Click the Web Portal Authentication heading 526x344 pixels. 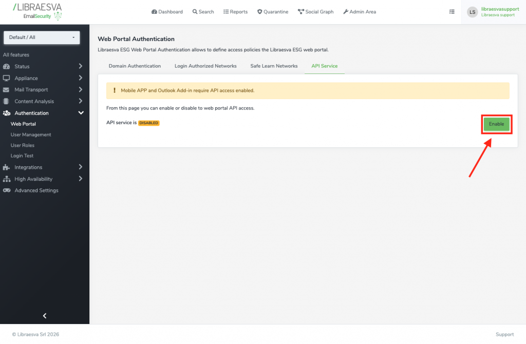point(136,39)
